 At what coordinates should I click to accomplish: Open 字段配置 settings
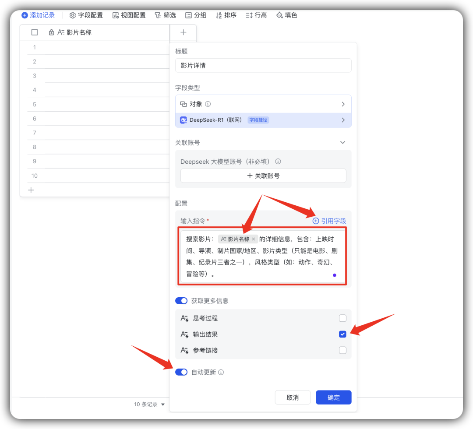point(86,15)
